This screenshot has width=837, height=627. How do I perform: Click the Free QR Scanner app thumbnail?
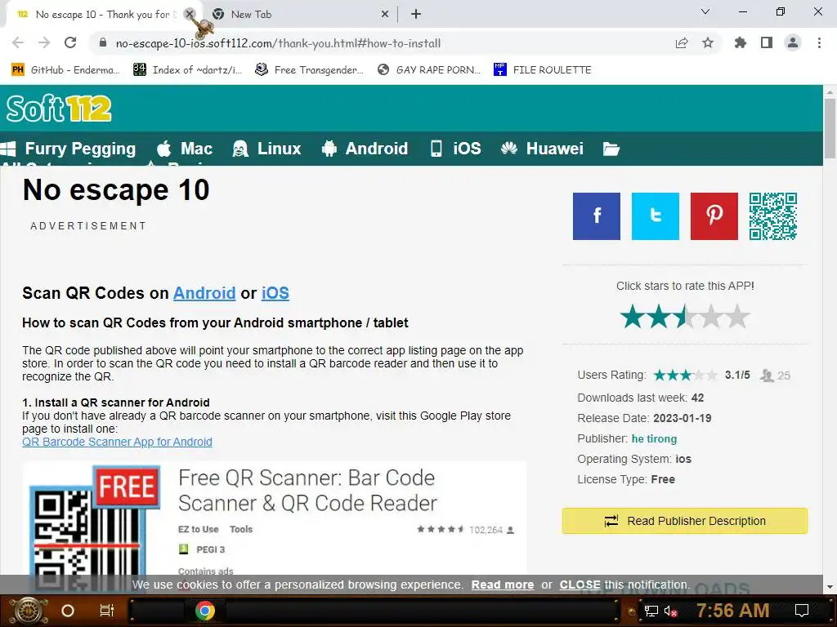pyautogui.click(x=95, y=528)
